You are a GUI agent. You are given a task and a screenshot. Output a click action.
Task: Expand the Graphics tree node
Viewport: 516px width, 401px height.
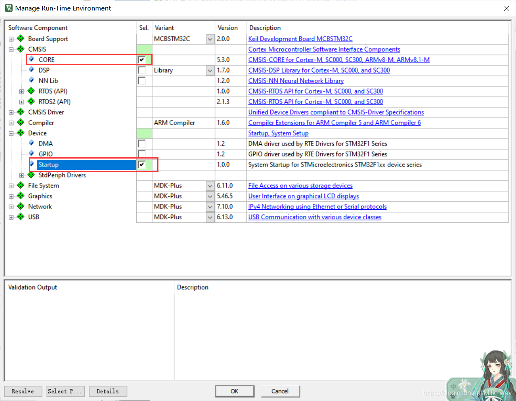[11, 196]
